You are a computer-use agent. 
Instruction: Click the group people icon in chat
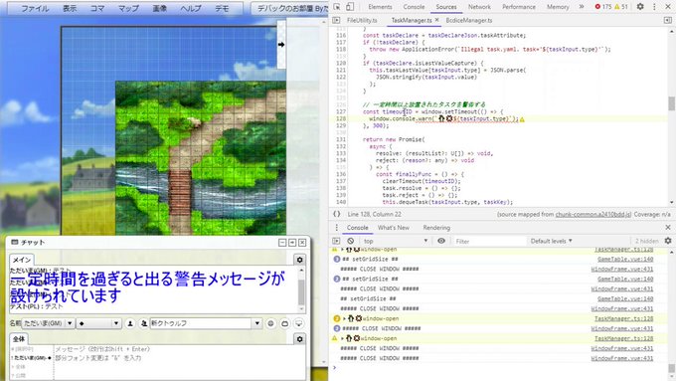point(143,323)
